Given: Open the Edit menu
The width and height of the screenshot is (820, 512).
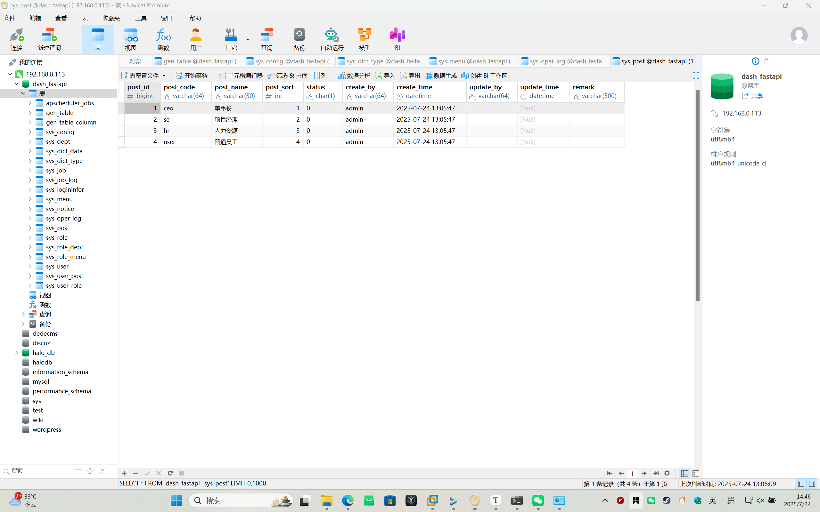Looking at the screenshot, I should 35,18.
